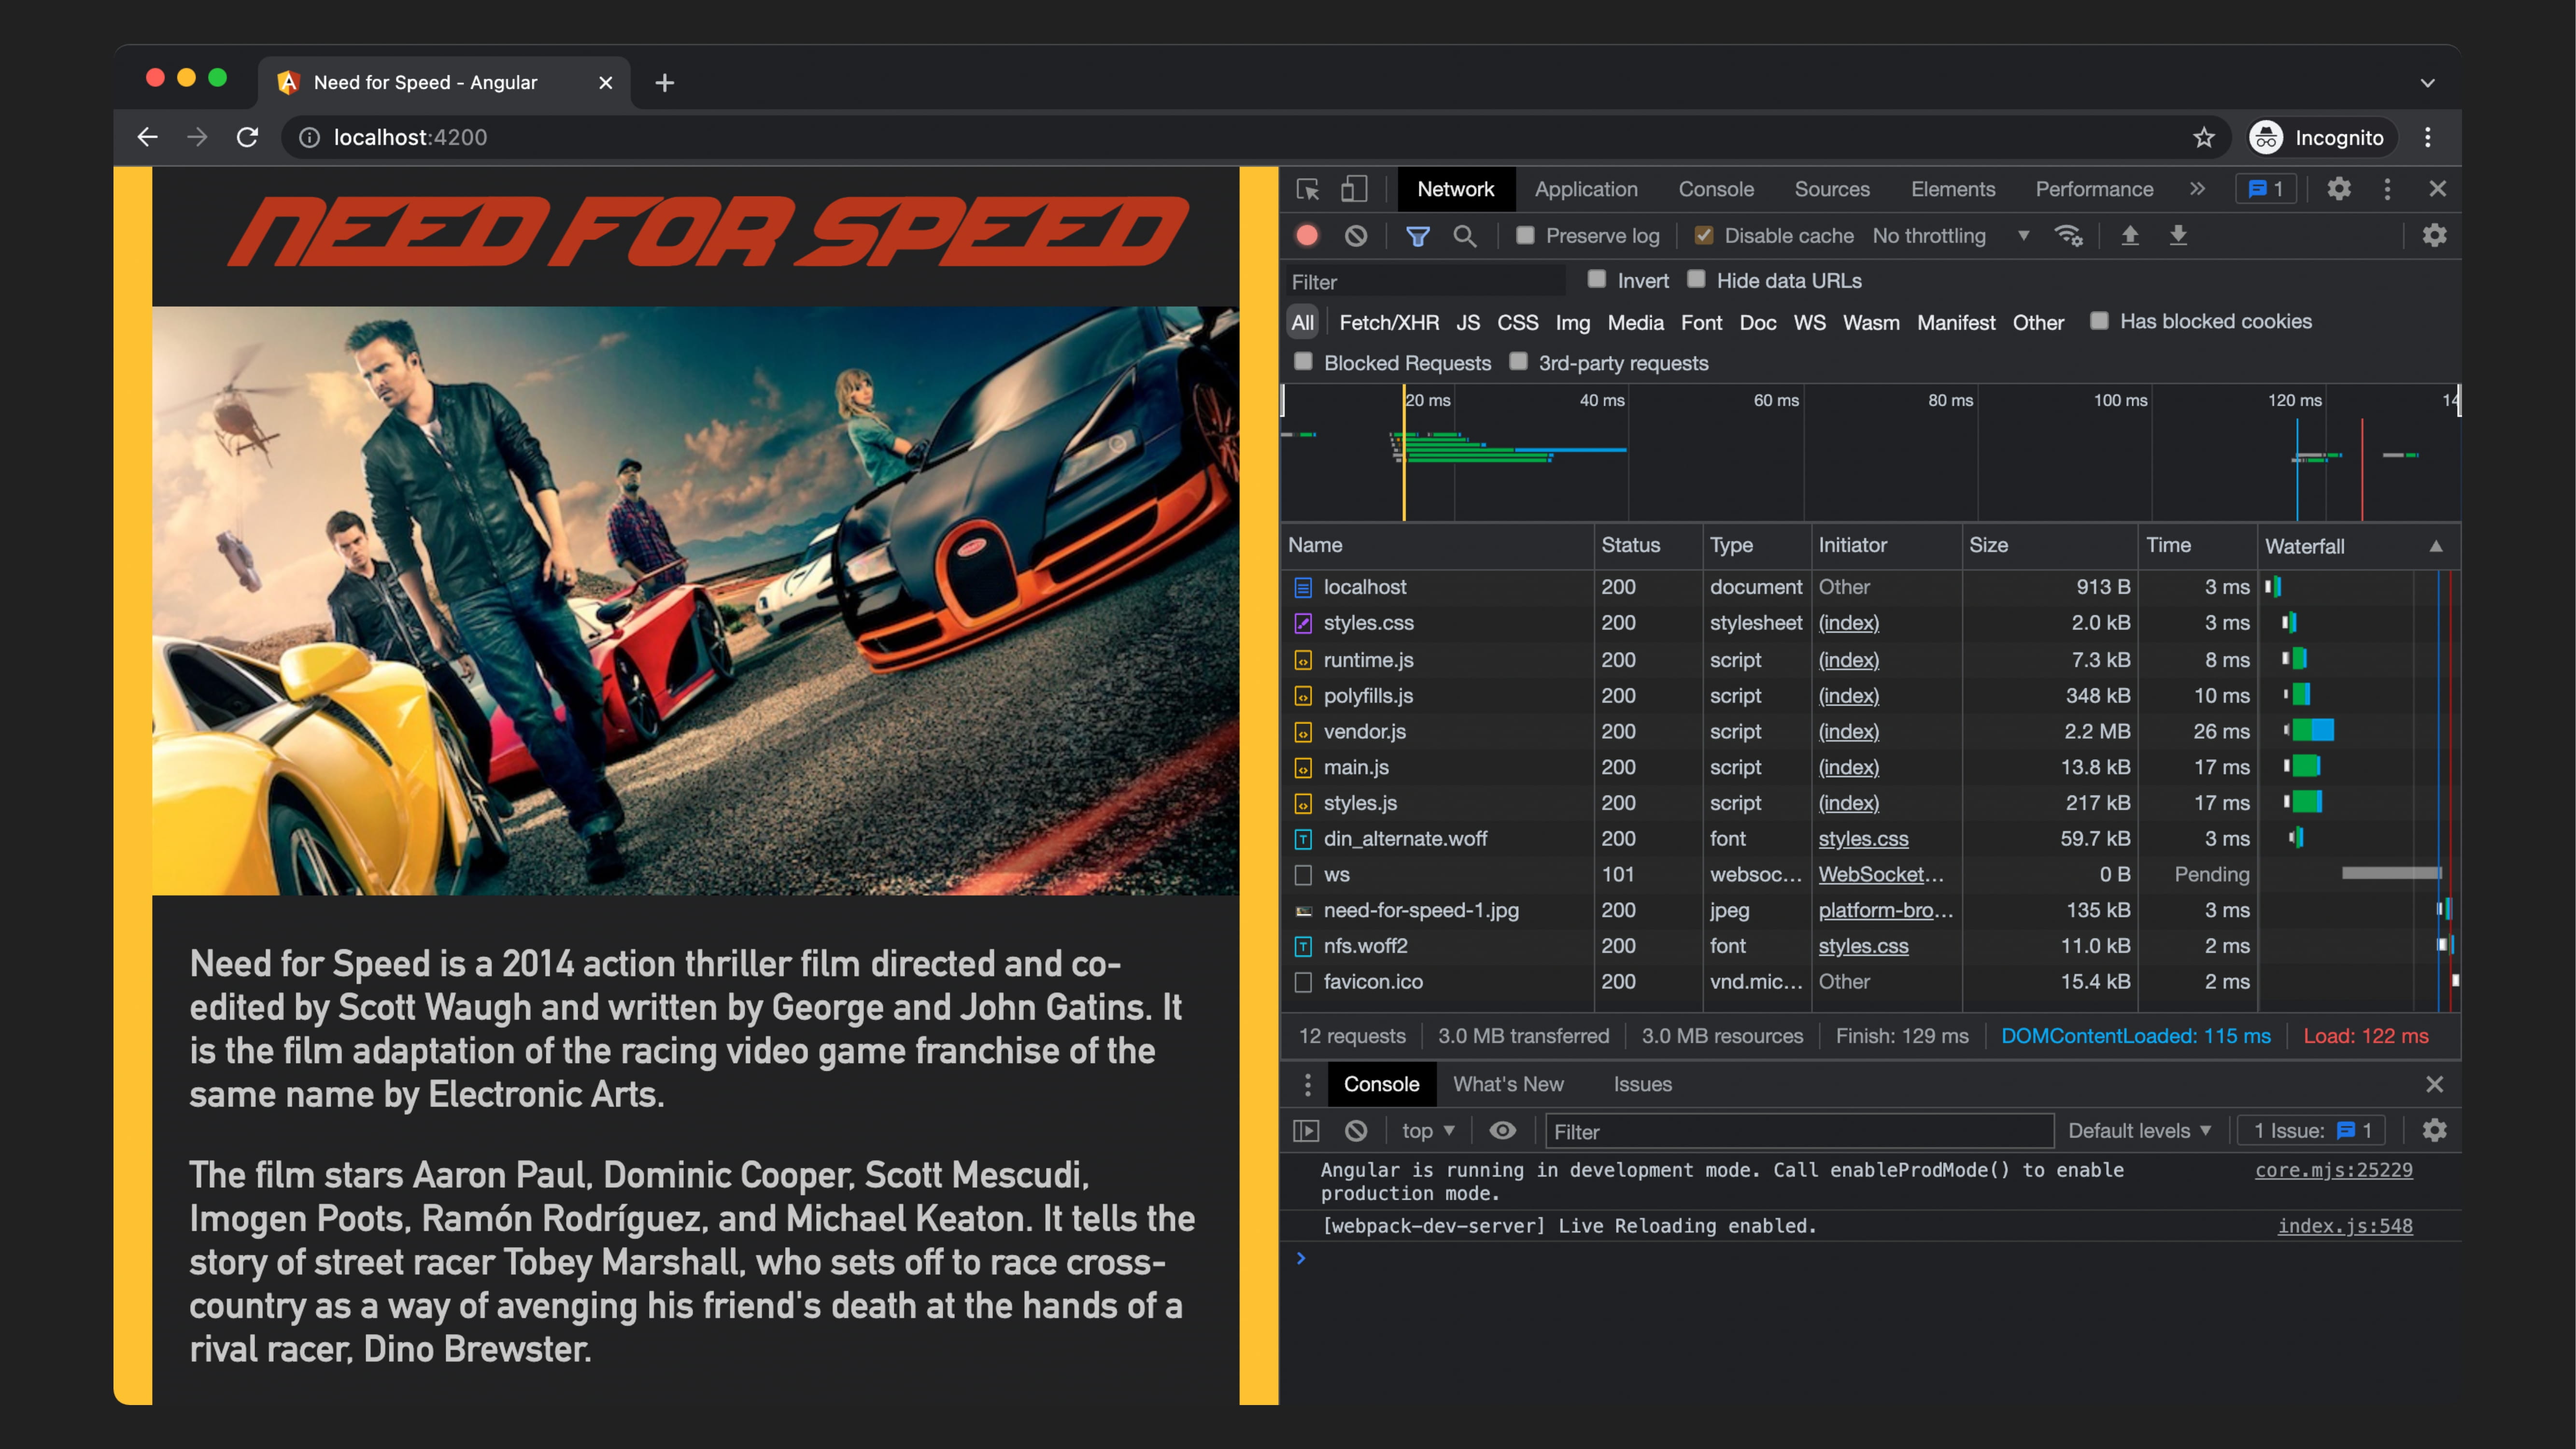2576x1449 pixels.
Task: Close the DevTools panel
Action: tap(2438, 189)
